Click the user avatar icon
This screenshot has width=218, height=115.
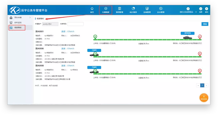(x=188, y=9)
